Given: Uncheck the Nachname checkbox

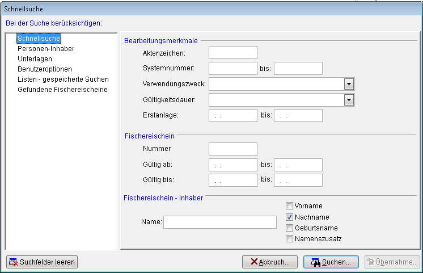Looking at the screenshot, I should (x=290, y=217).
